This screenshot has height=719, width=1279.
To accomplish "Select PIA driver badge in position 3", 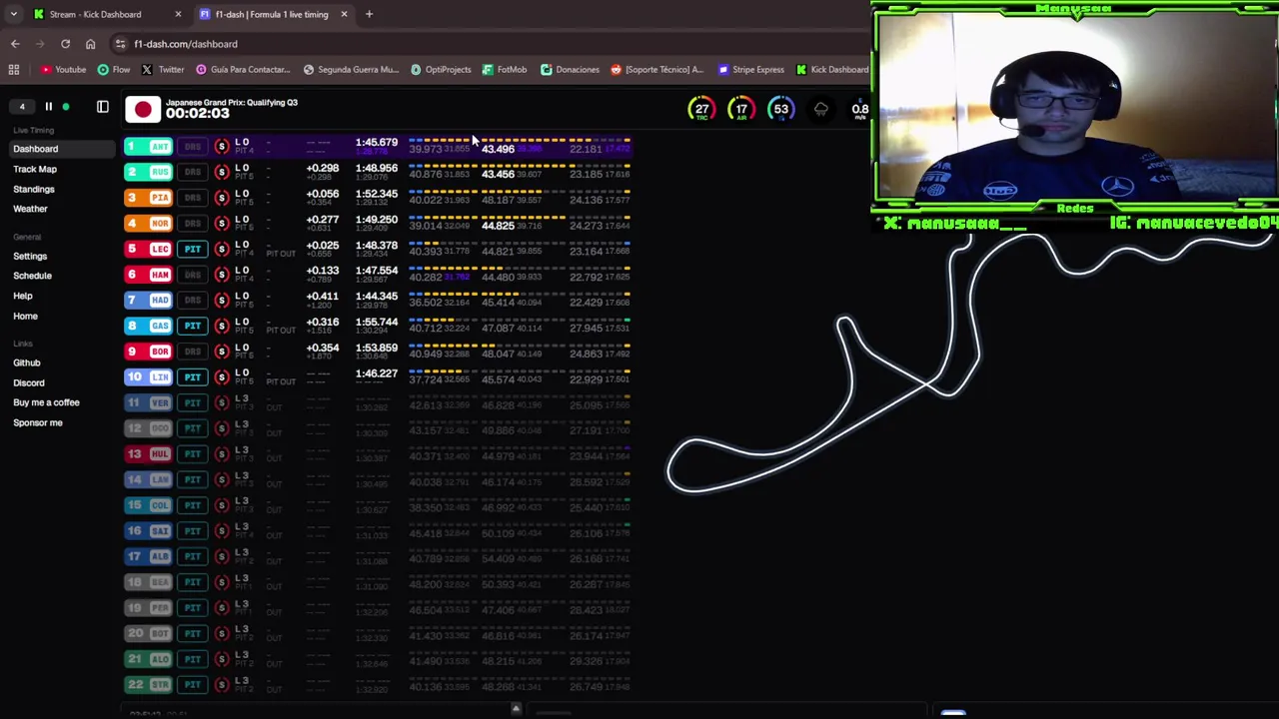I will 149,198.
